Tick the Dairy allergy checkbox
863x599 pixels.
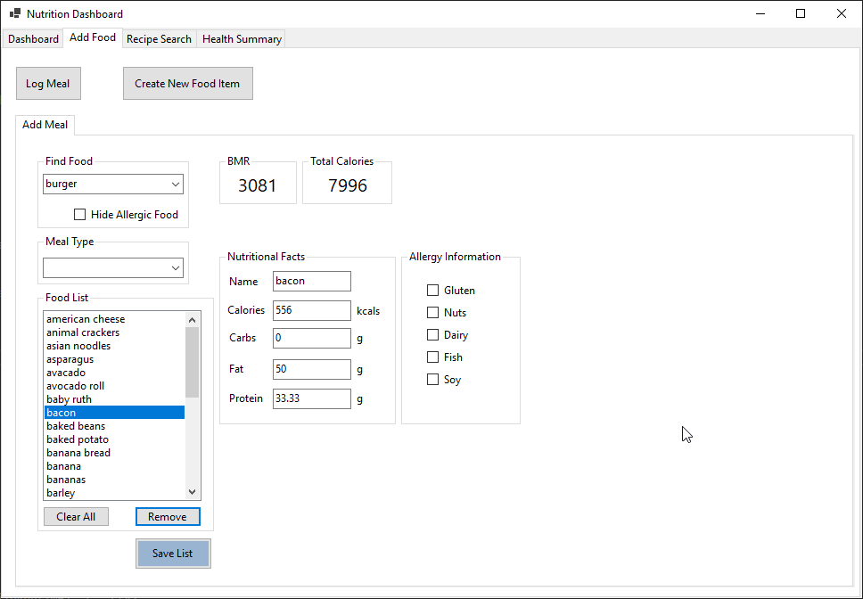(x=433, y=335)
